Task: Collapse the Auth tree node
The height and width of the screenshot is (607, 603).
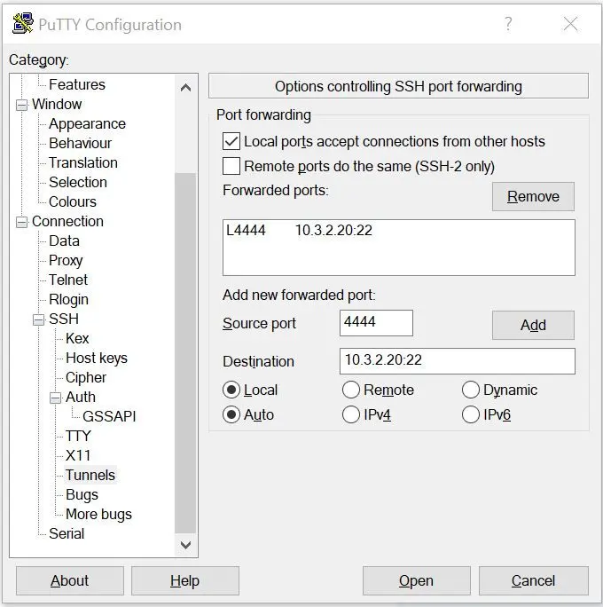Action: pyautogui.click(x=55, y=398)
